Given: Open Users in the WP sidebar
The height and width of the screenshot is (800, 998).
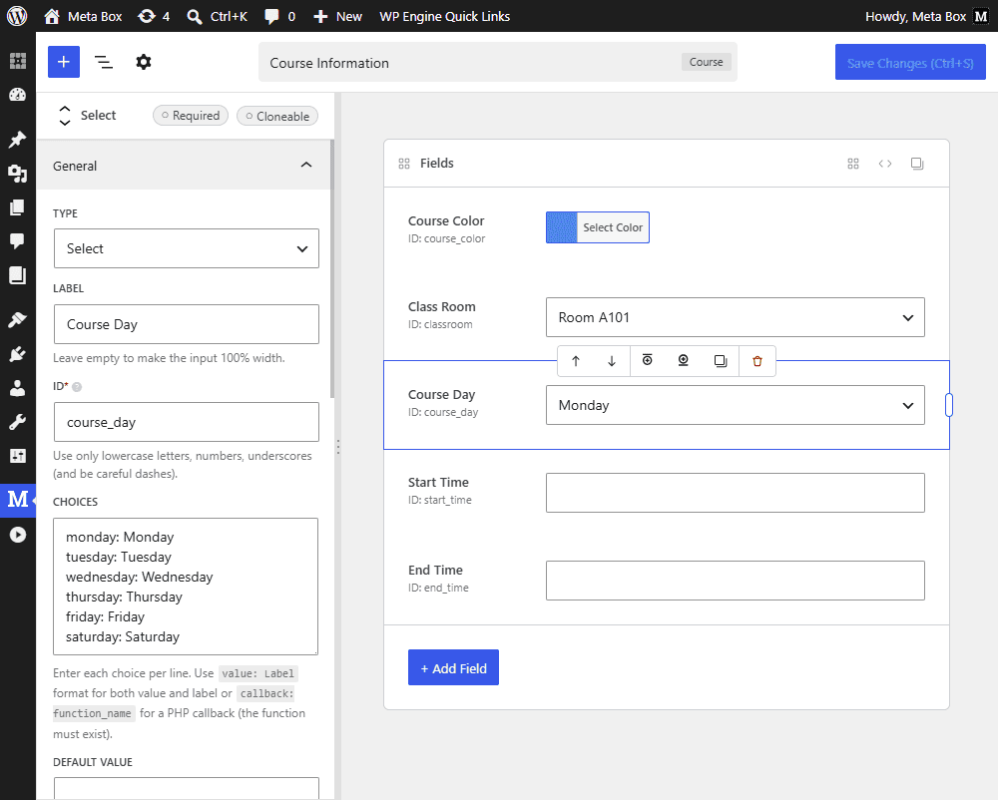Looking at the screenshot, I should (x=18, y=388).
